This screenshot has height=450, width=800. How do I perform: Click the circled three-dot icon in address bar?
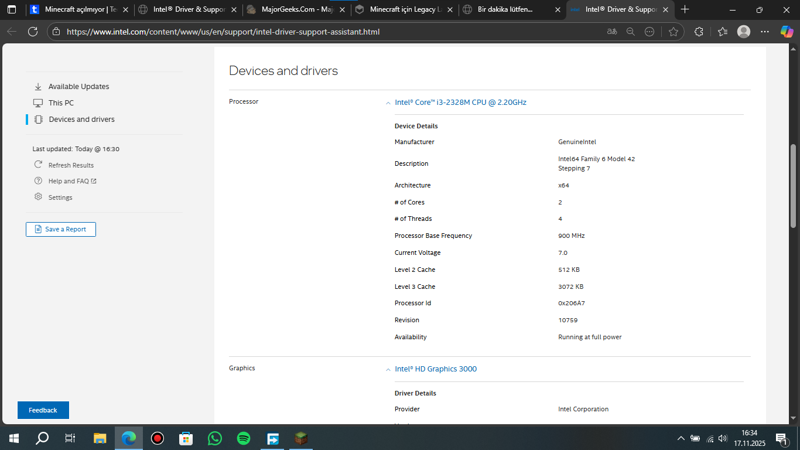point(649,32)
